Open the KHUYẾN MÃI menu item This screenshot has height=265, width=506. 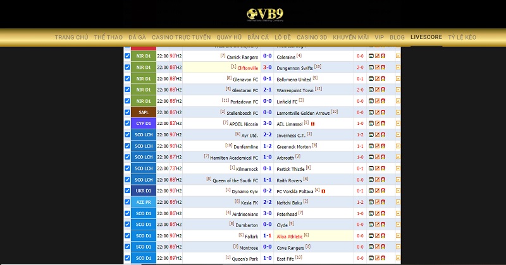click(x=351, y=37)
